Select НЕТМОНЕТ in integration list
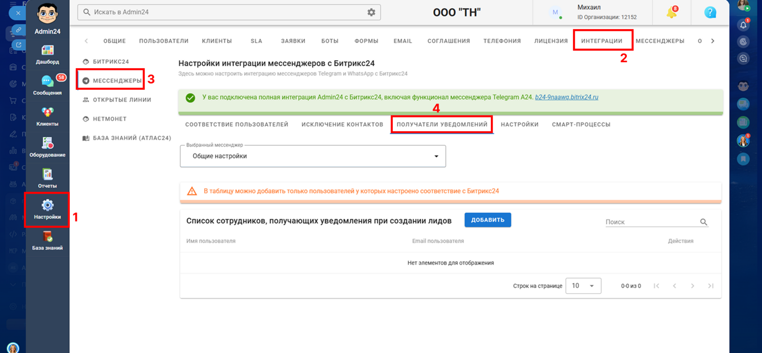Viewport: 762px width, 353px height. coord(105,119)
